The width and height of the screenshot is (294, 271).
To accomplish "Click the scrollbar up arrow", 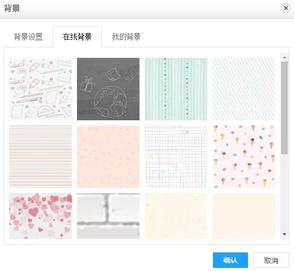I will tap(284, 57).
